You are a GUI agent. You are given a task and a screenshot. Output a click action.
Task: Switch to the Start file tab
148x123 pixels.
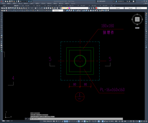(4, 5)
